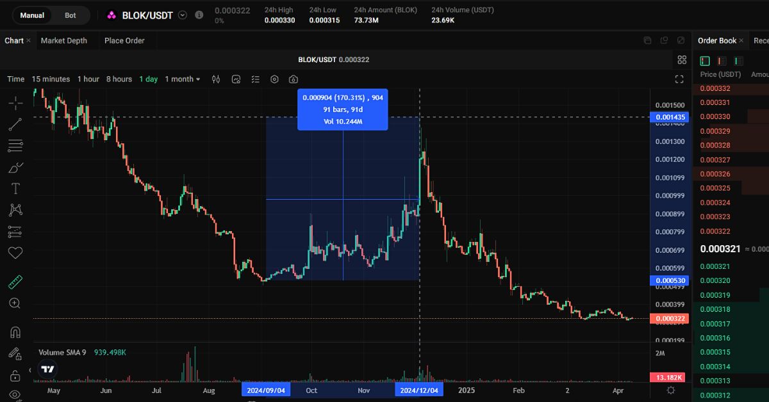Viewport: 769px width, 402px height.
Task: Activate the green ruler measure tool
Action: [x=15, y=282]
